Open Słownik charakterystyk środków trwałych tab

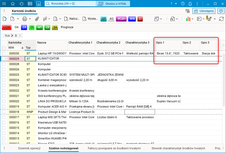[x=178, y=148]
